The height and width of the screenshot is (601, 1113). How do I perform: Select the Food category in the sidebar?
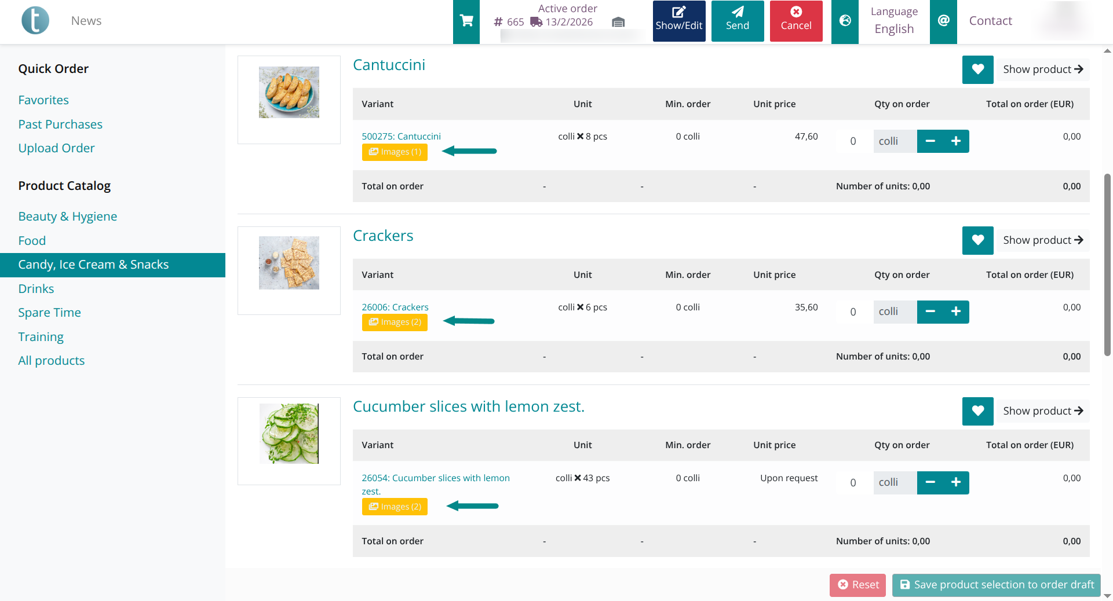pos(32,240)
